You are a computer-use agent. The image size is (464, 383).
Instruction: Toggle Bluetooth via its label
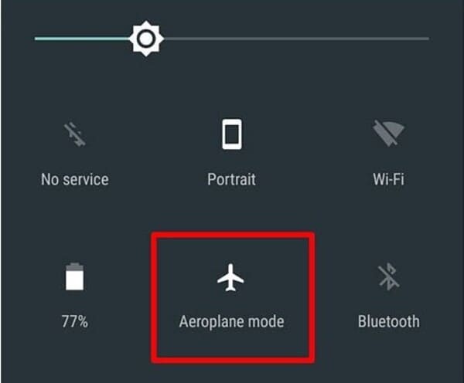click(388, 321)
